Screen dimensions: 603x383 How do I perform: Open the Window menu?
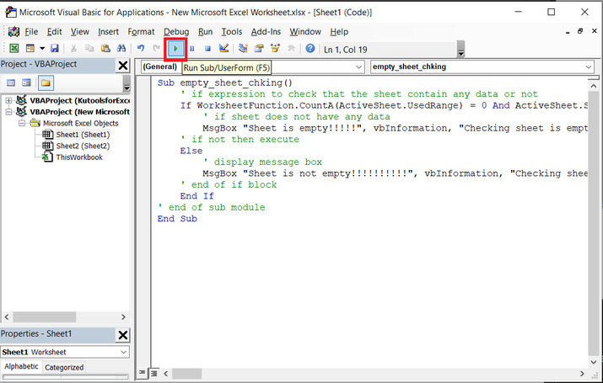point(305,32)
